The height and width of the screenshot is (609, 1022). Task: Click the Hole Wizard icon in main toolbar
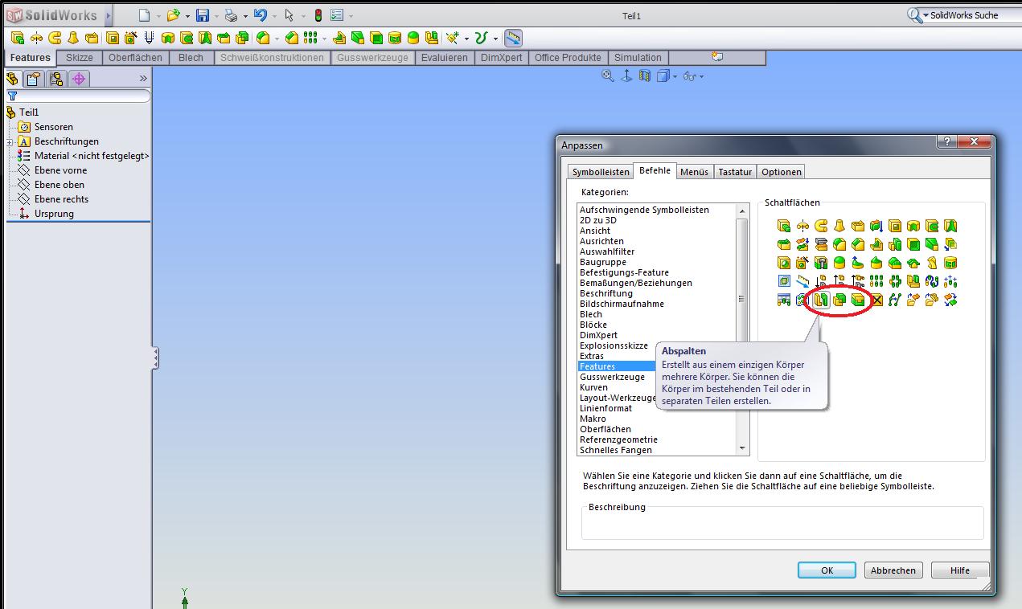pos(130,38)
